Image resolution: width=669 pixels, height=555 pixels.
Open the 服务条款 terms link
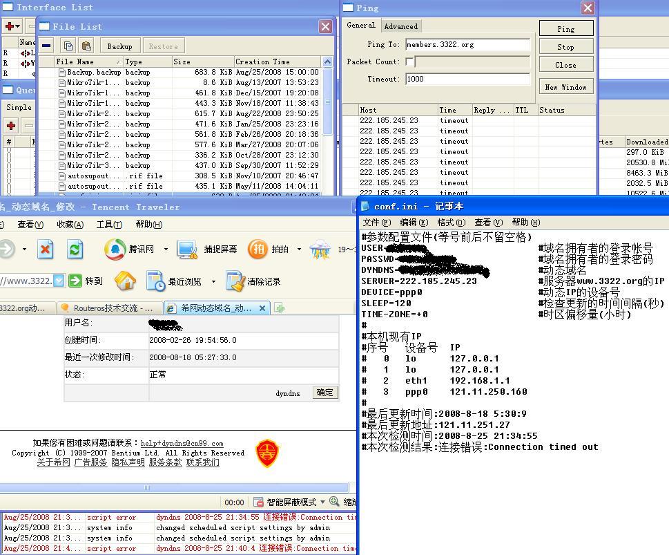[x=166, y=462]
